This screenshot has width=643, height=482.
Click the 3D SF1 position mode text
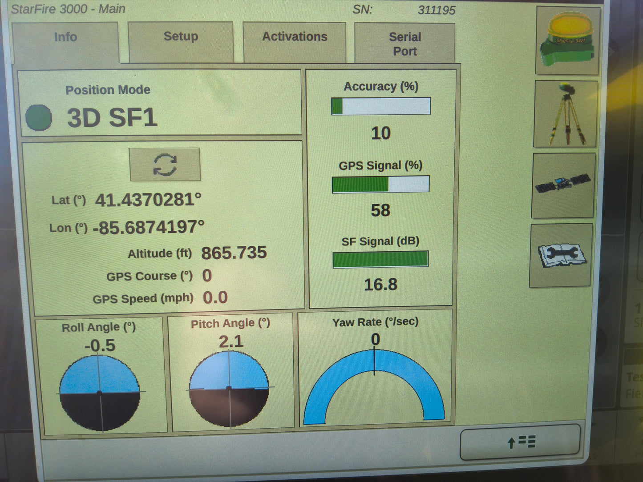click(110, 116)
